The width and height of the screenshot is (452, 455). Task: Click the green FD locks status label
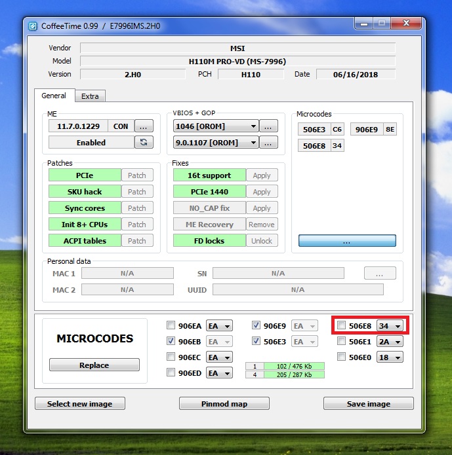(209, 240)
